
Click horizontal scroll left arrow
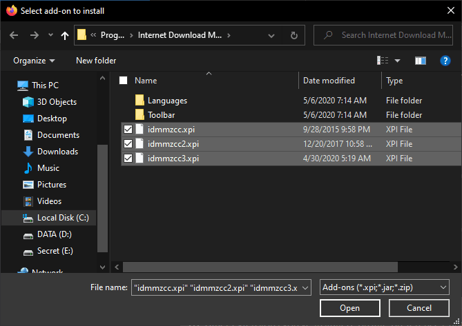pyautogui.click(x=117, y=267)
